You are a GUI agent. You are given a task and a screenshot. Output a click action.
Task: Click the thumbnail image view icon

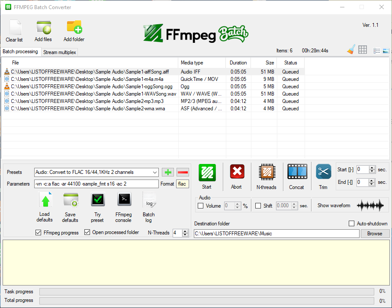pyautogui.click(x=386, y=51)
